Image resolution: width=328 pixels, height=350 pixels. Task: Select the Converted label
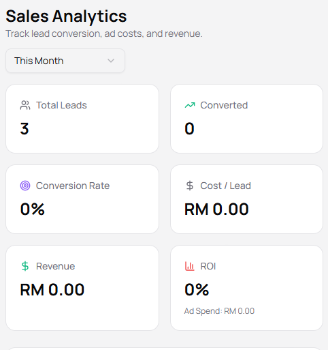tap(224, 105)
